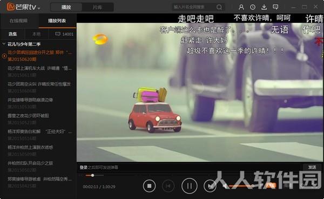Open the feedback message icon
The width and height of the screenshot is (324, 199).
(x=275, y=7)
